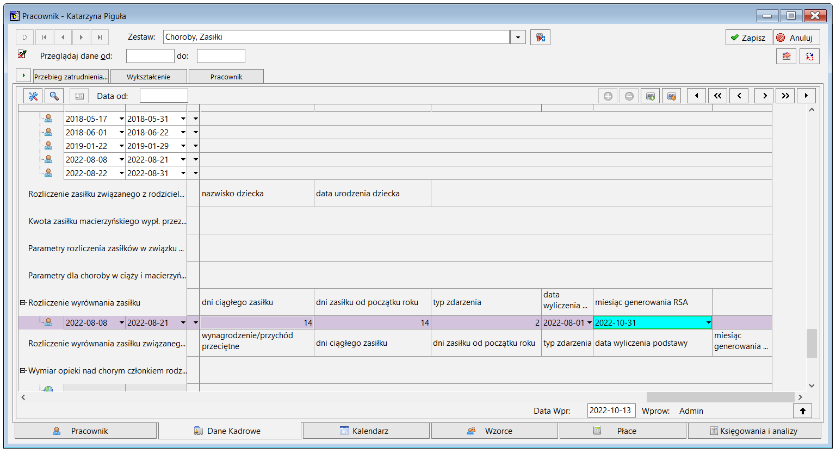836x454 pixels.
Task: Click the double left chevron button
Action: (x=718, y=96)
